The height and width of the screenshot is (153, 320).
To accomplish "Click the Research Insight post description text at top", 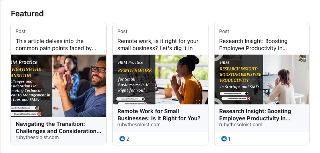I will (253, 45).
